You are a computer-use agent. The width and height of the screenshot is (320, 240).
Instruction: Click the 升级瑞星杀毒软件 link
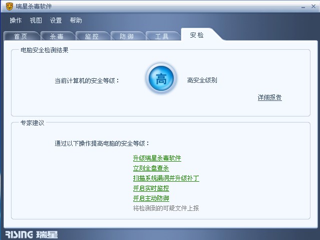[157, 158]
